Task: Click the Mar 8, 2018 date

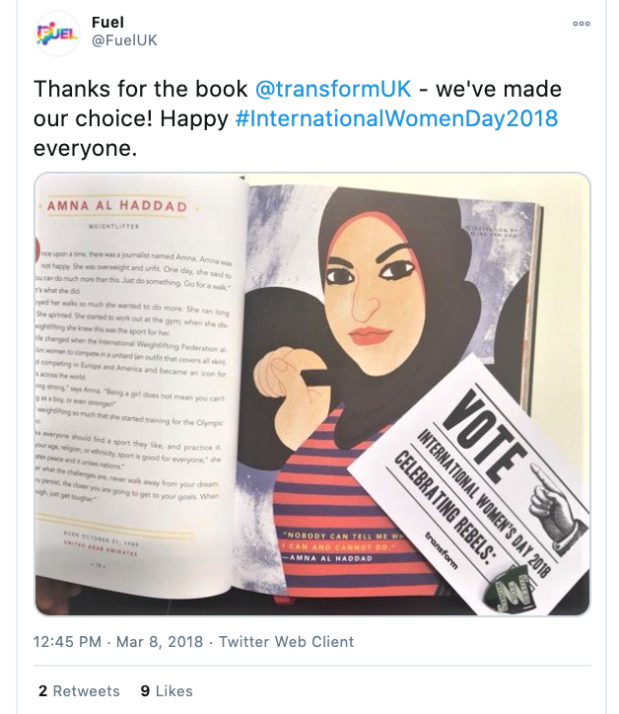Action: (160, 642)
